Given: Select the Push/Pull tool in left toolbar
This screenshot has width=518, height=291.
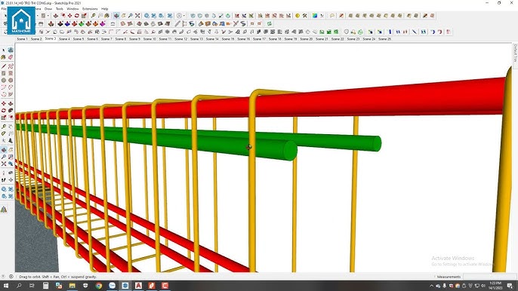Looking at the screenshot, I should (11, 103).
